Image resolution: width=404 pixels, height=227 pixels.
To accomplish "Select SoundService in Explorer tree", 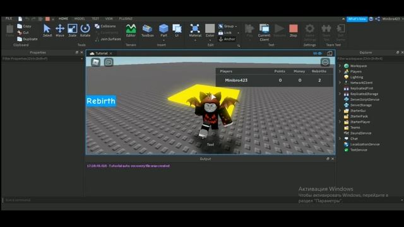I will tap(360, 133).
